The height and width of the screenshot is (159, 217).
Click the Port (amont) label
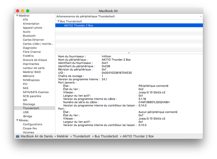click(x=67, y=83)
